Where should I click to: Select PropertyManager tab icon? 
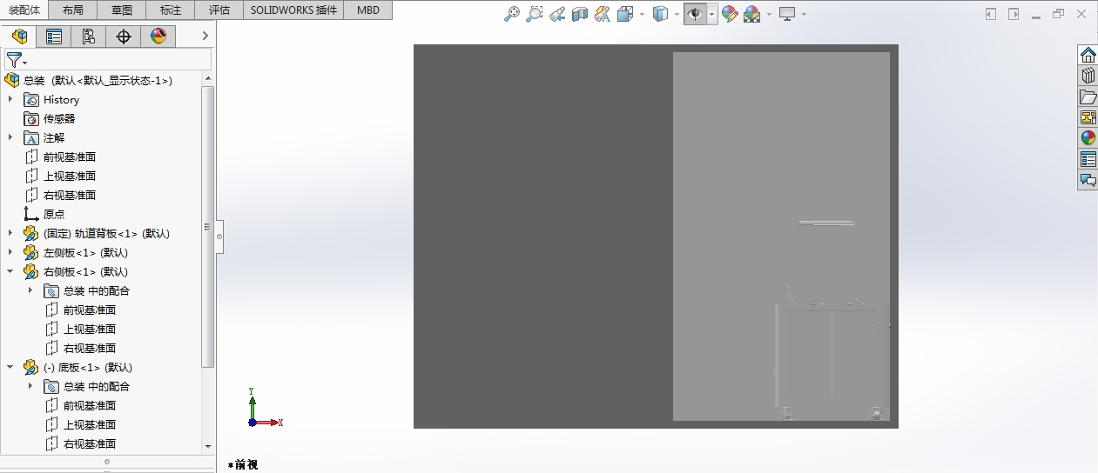coord(54,36)
